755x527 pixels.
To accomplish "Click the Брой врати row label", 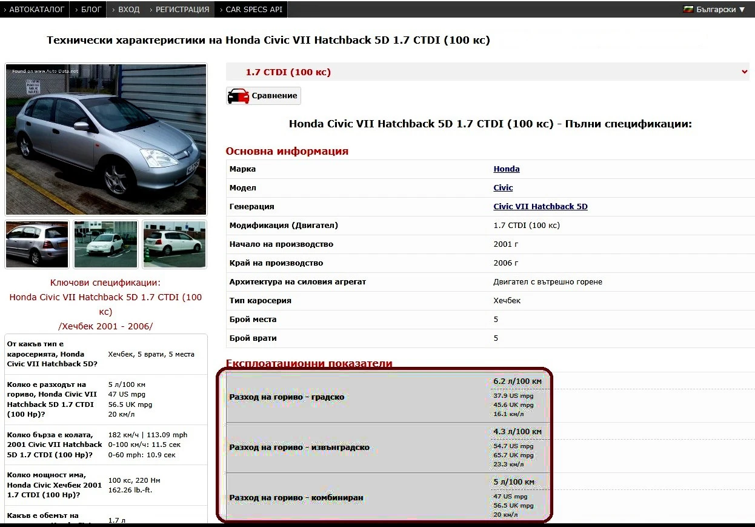I will point(253,338).
